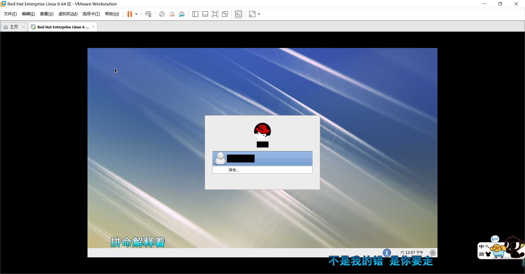
Task: Open the guest shutdown power icon
Action: 433,252
